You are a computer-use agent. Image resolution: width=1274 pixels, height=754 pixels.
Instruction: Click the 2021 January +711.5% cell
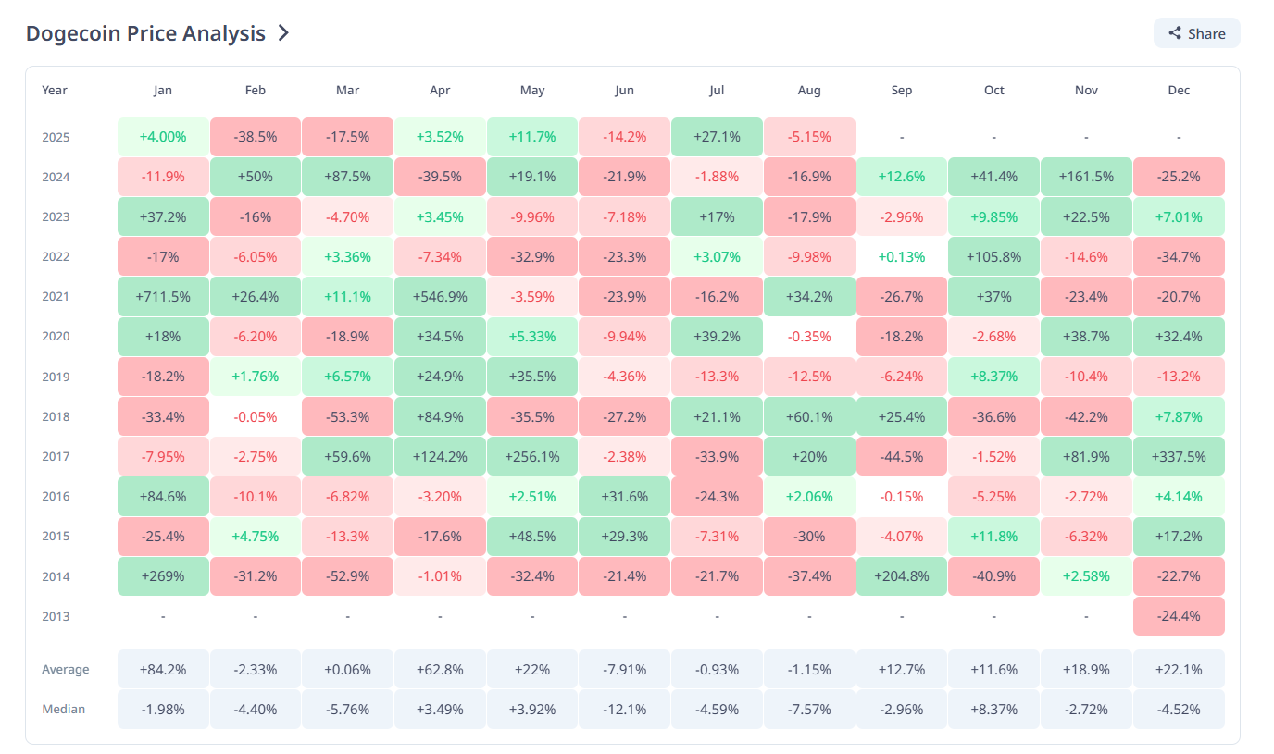[x=163, y=297]
